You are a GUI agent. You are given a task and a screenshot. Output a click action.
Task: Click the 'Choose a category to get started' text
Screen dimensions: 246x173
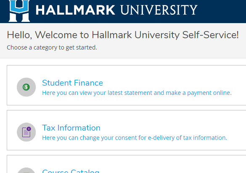[52, 47]
